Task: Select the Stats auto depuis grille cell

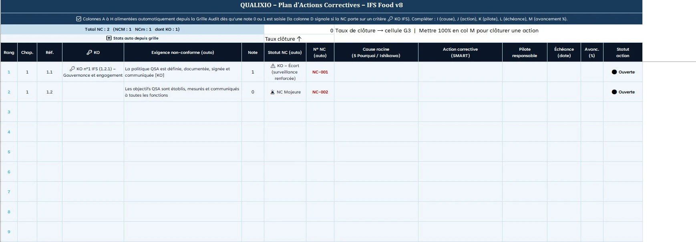Action: (132, 38)
